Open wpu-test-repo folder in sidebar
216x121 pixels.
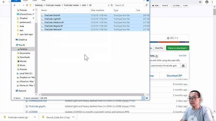tap(26, 34)
